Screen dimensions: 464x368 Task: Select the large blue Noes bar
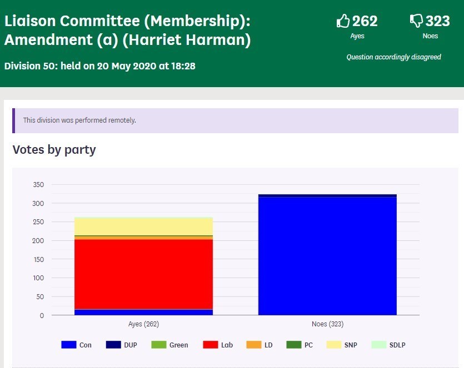tap(327, 255)
